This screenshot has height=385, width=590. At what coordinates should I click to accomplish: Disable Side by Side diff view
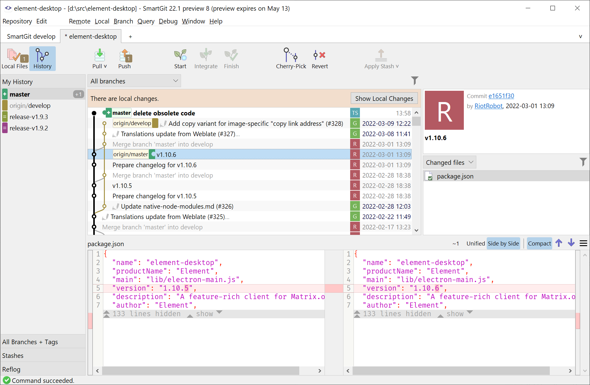coord(503,243)
